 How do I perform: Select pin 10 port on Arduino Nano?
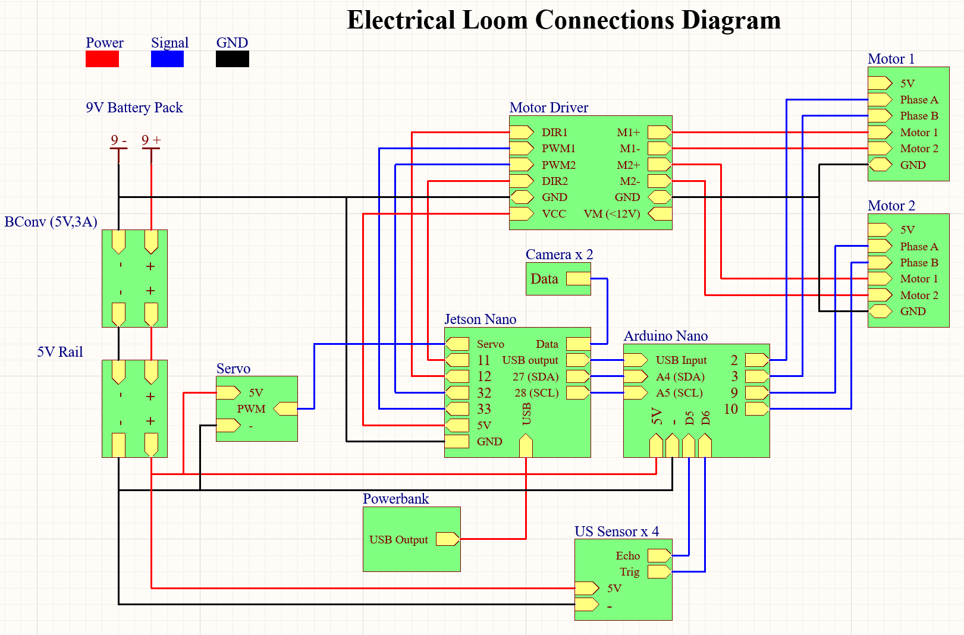(x=758, y=408)
